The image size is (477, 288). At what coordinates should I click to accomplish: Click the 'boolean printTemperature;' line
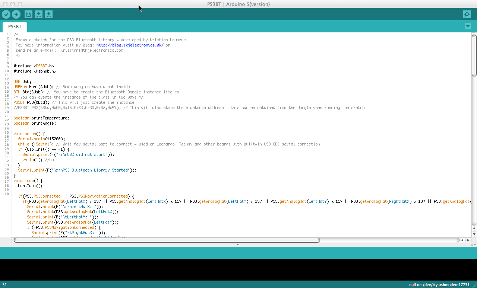point(41,118)
